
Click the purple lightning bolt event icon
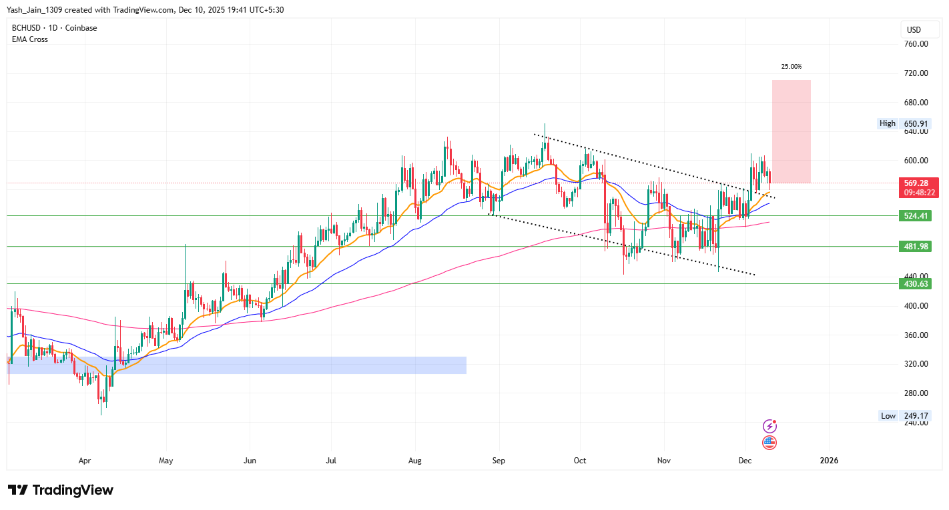tap(769, 426)
